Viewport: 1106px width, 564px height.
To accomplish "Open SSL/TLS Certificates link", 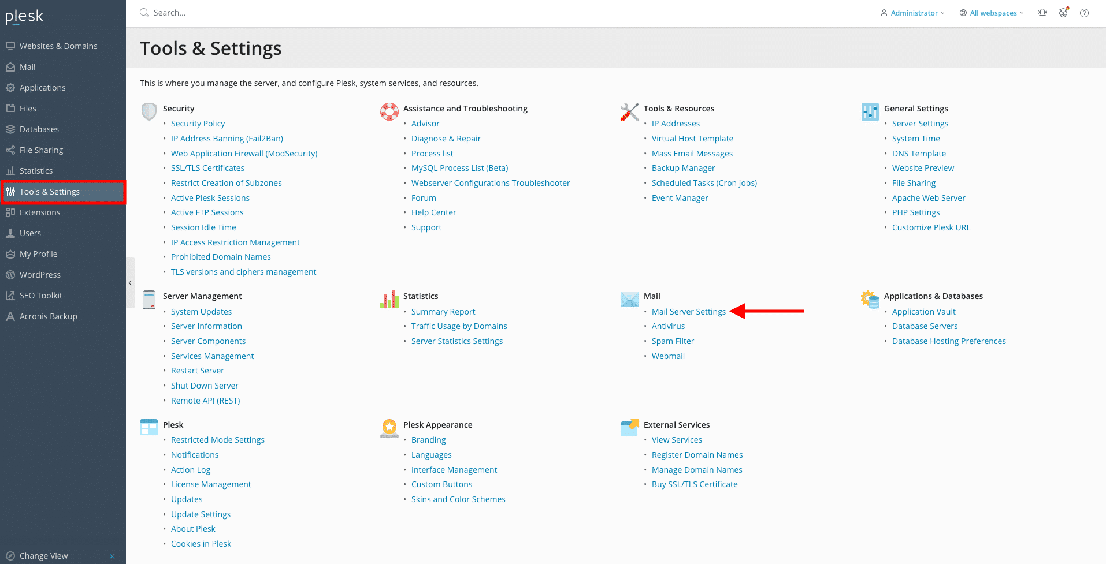I will 207,168.
